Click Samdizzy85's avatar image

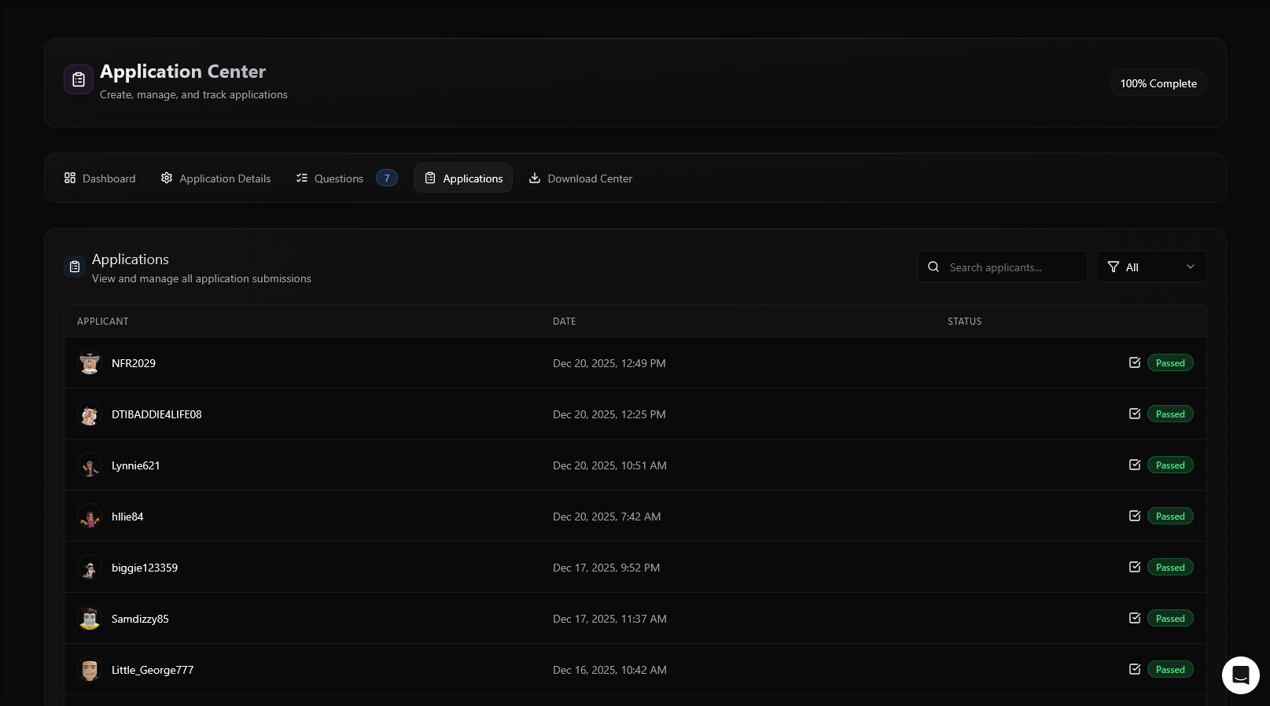(90, 619)
